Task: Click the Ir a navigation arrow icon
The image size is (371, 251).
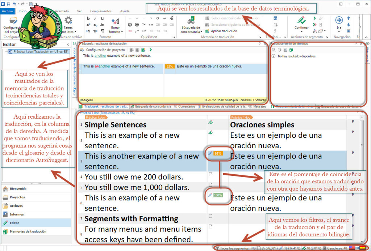Action: click(x=339, y=20)
